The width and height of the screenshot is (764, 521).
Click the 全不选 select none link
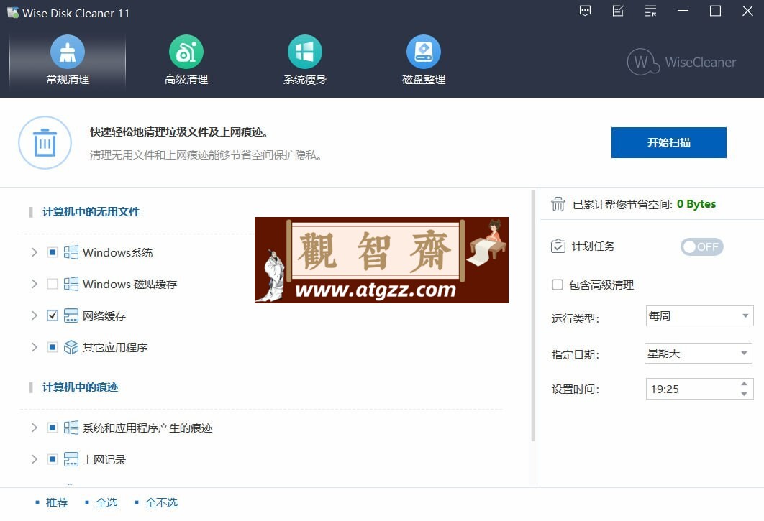161,502
